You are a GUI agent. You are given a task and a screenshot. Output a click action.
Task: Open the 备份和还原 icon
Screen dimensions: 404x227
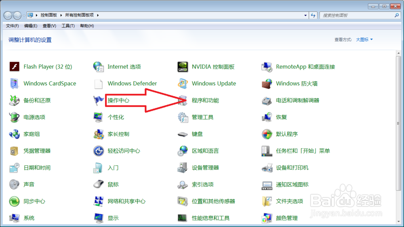[x=15, y=100]
